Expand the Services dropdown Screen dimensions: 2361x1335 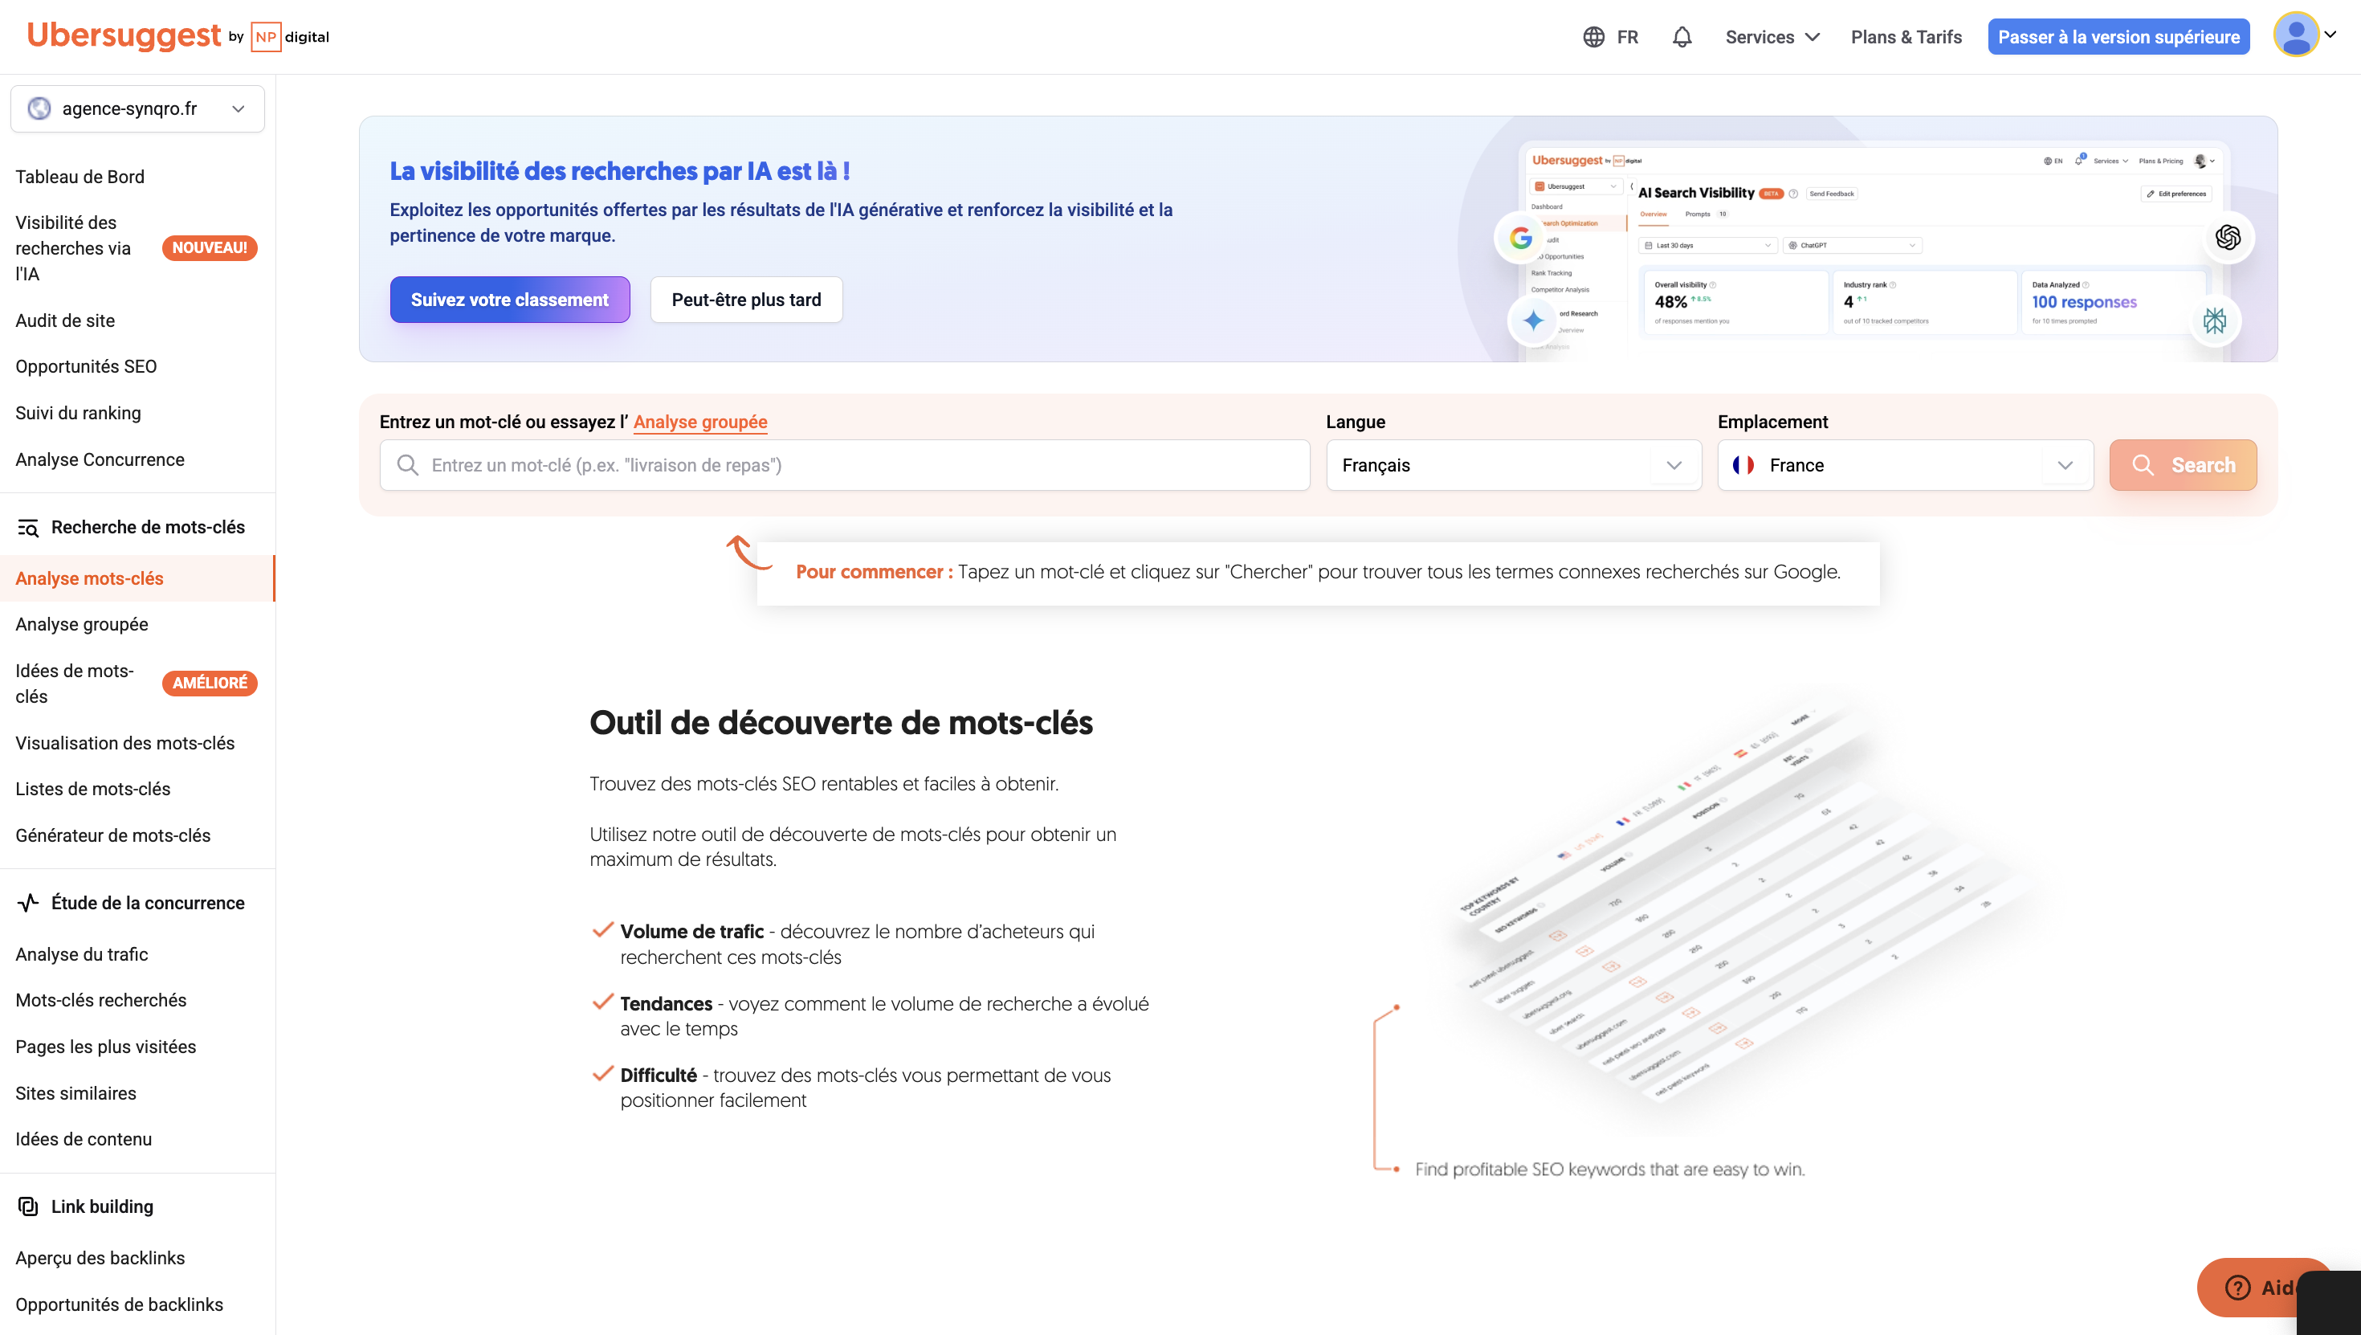pyautogui.click(x=1772, y=37)
